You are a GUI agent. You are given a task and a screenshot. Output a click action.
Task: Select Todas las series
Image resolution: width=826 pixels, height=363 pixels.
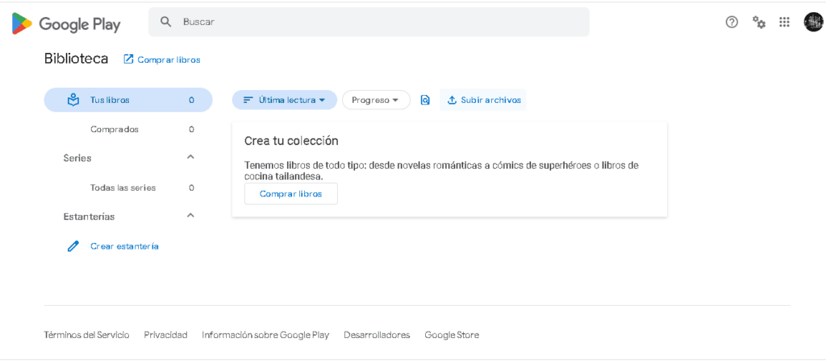(128, 188)
